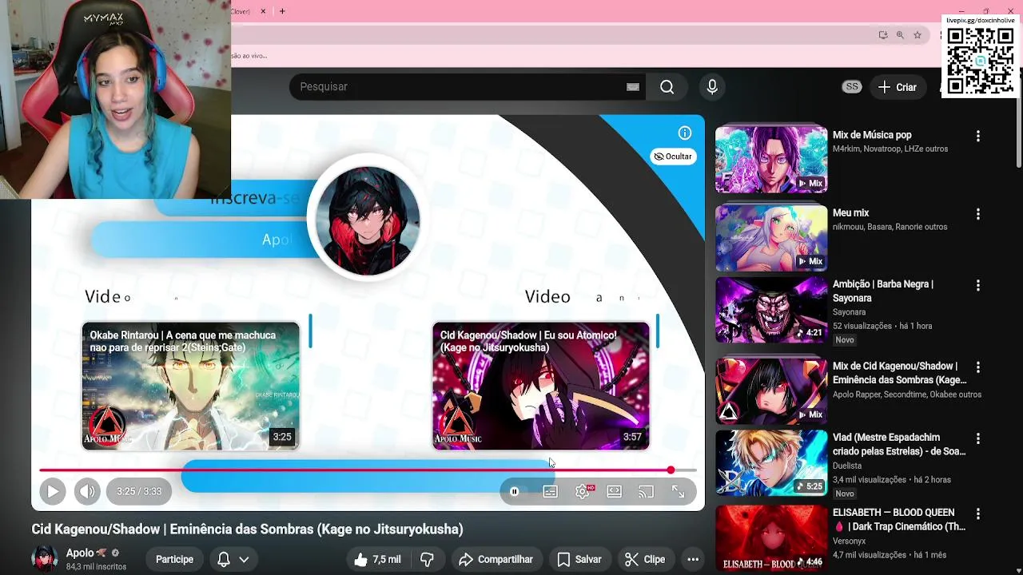Open options menu for Meu mix
Viewport: 1023px width, 575px height.
[977, 214]
